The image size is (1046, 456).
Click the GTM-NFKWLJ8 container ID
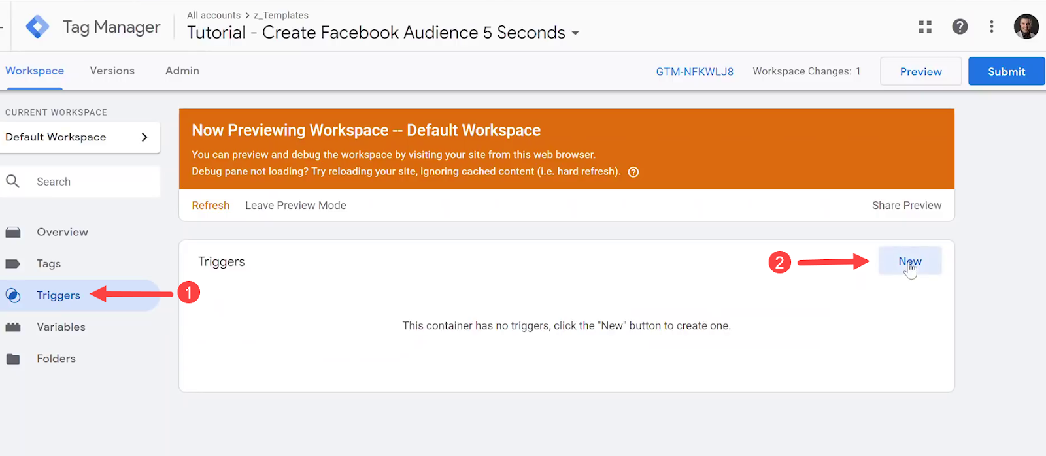point(694,71)
